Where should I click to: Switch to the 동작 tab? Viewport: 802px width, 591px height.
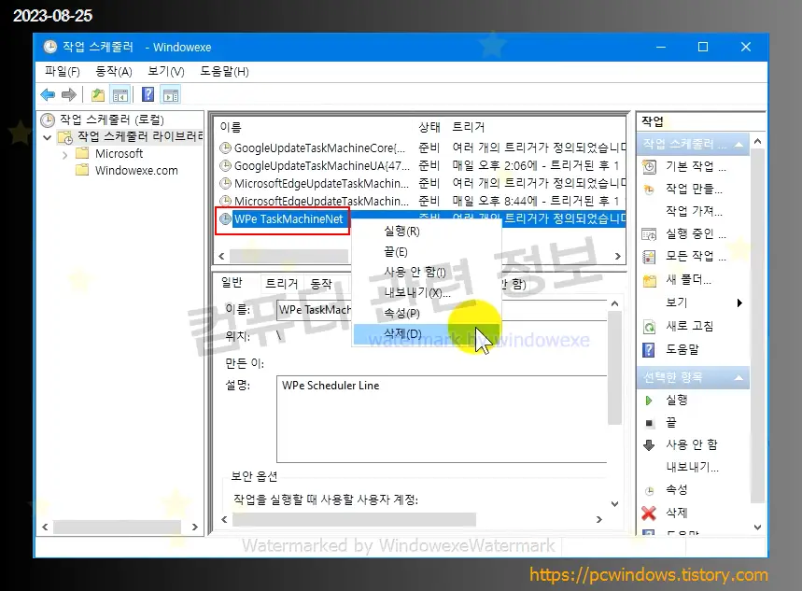click(x=321, y=284)
